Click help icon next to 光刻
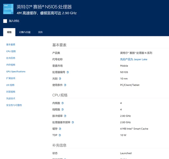 (x=60, y=79)
